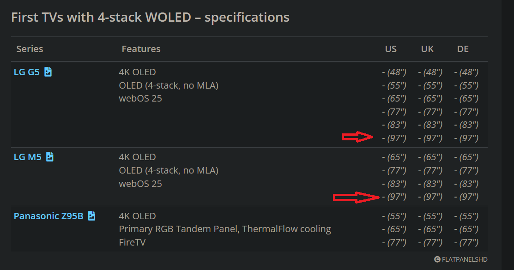Click the Features column header
Viewport: 514px width, 270px height.
pos(141,49)
